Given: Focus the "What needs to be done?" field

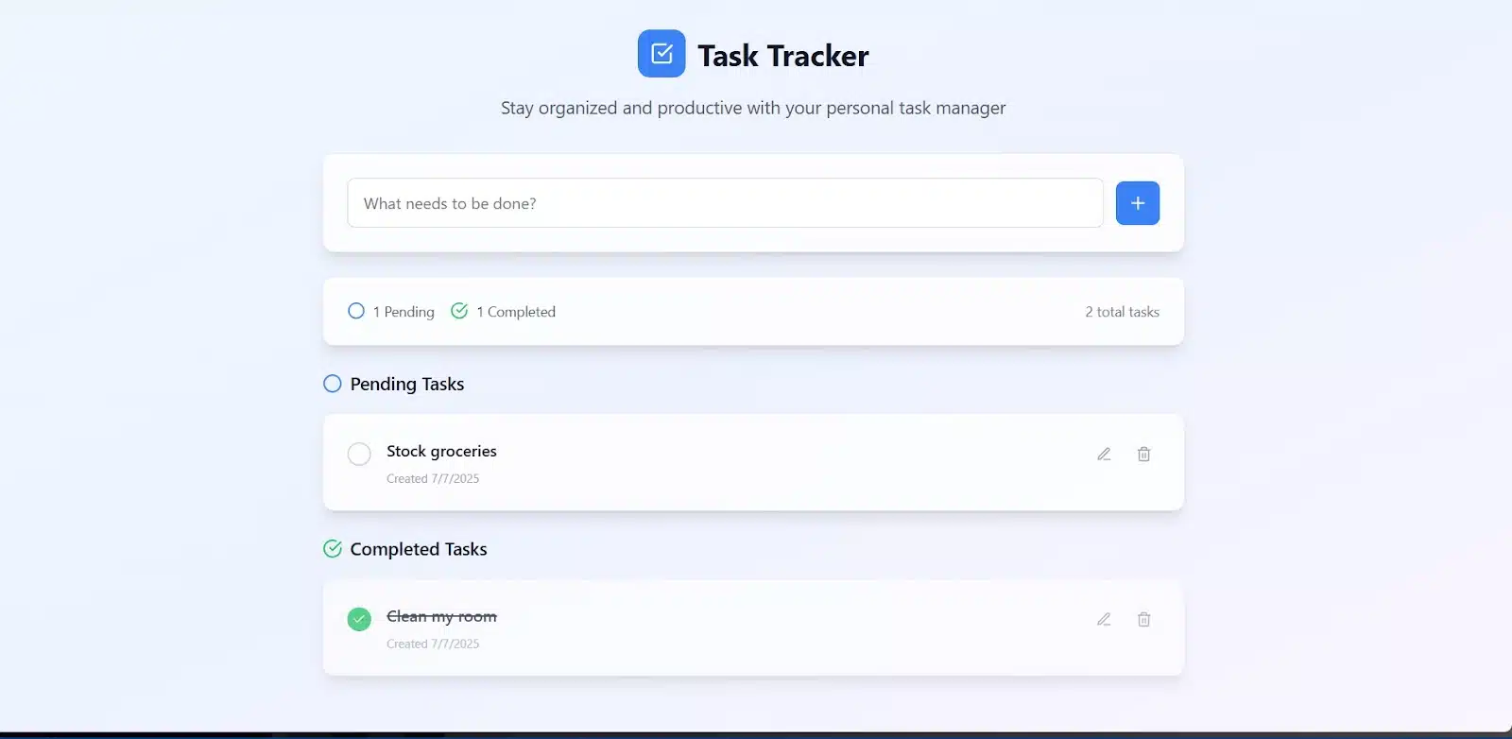Looking at the screenshot, I should [725, 203].
